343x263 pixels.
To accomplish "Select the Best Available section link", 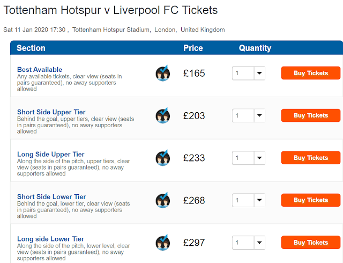I will point(40,69).
